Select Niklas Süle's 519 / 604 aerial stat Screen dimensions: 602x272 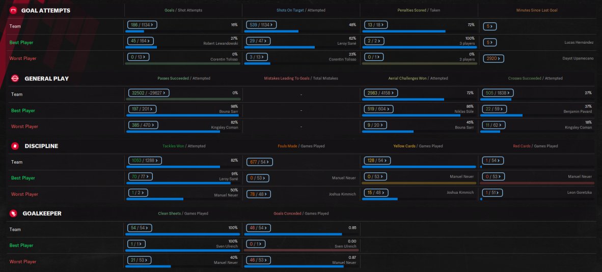point(378,109)
